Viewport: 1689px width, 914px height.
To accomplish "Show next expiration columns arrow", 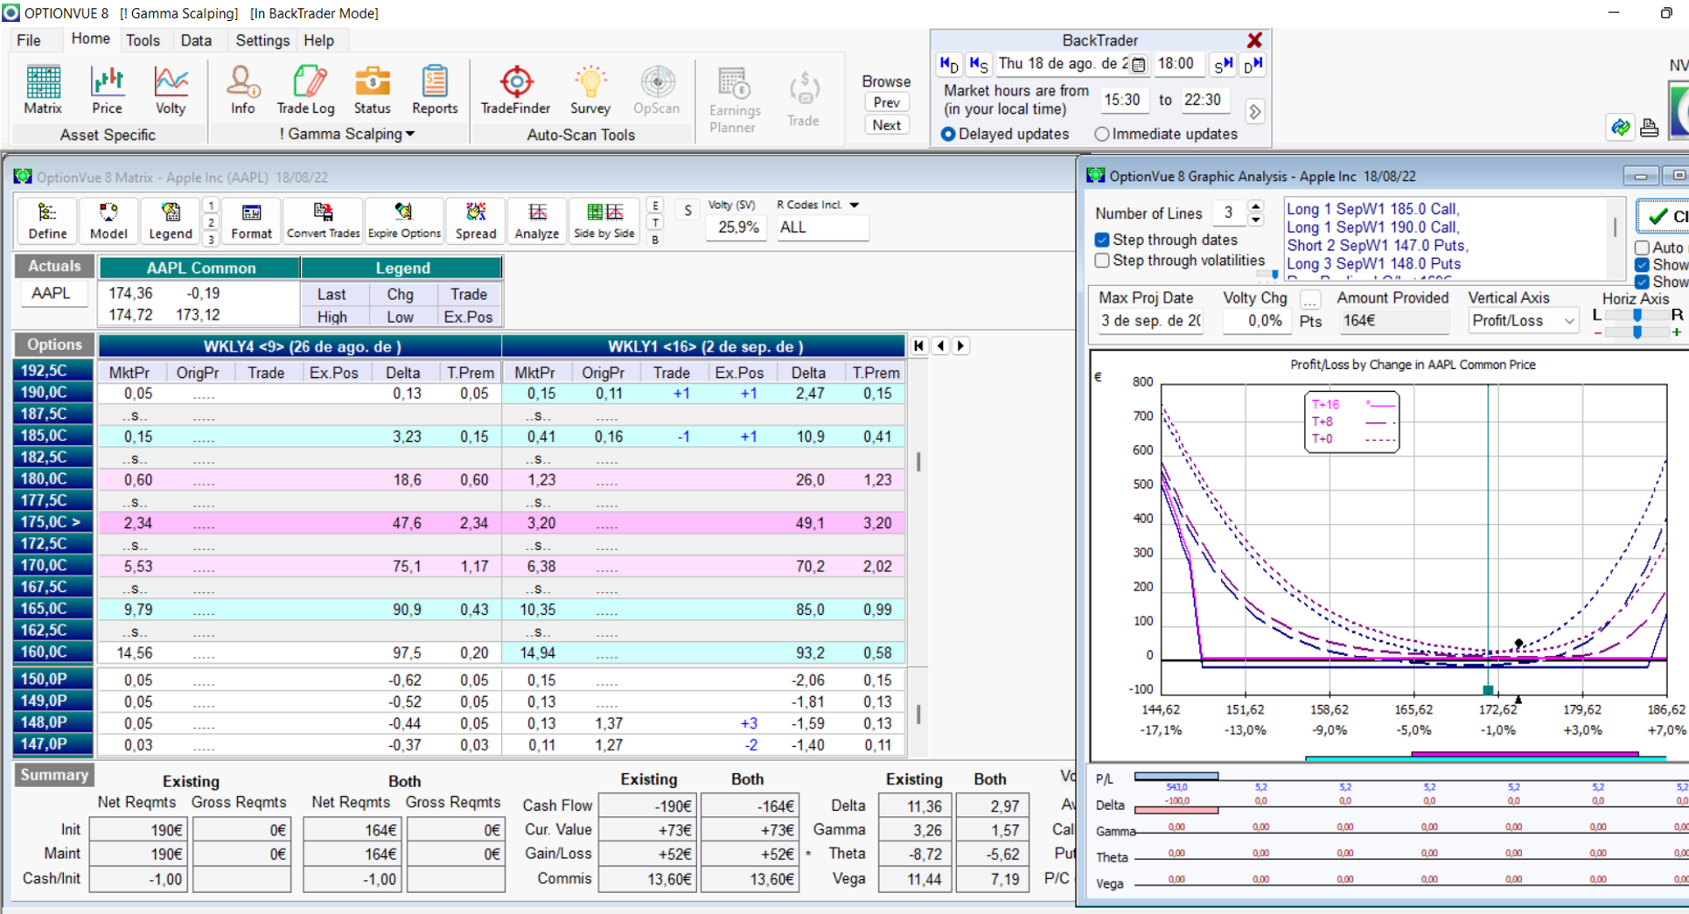I will pyautogui.click(x=960, y=345).
